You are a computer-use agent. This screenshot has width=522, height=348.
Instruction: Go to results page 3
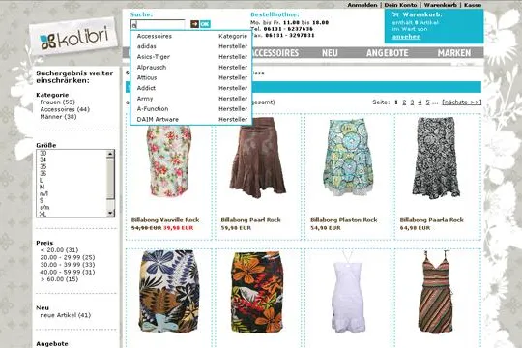pyautogui.click(x=412, y=102)
